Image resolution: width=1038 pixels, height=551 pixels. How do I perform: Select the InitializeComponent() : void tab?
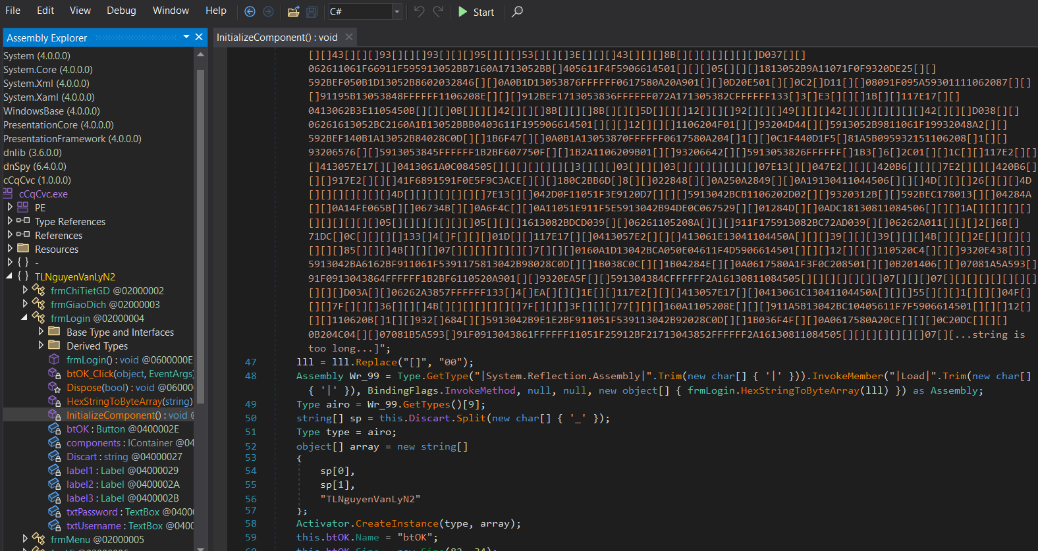tap(277, 38)
